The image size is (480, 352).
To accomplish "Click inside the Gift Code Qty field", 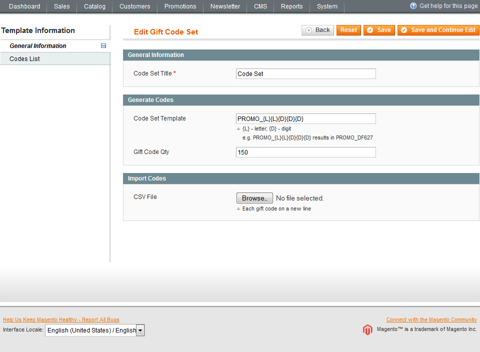I will [x=305, y=152].
